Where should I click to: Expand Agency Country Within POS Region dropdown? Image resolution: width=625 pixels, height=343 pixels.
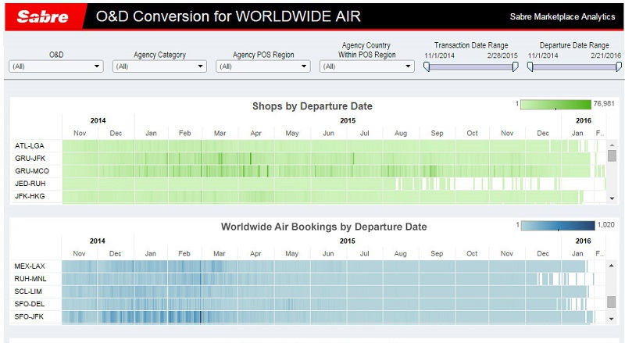366,67
